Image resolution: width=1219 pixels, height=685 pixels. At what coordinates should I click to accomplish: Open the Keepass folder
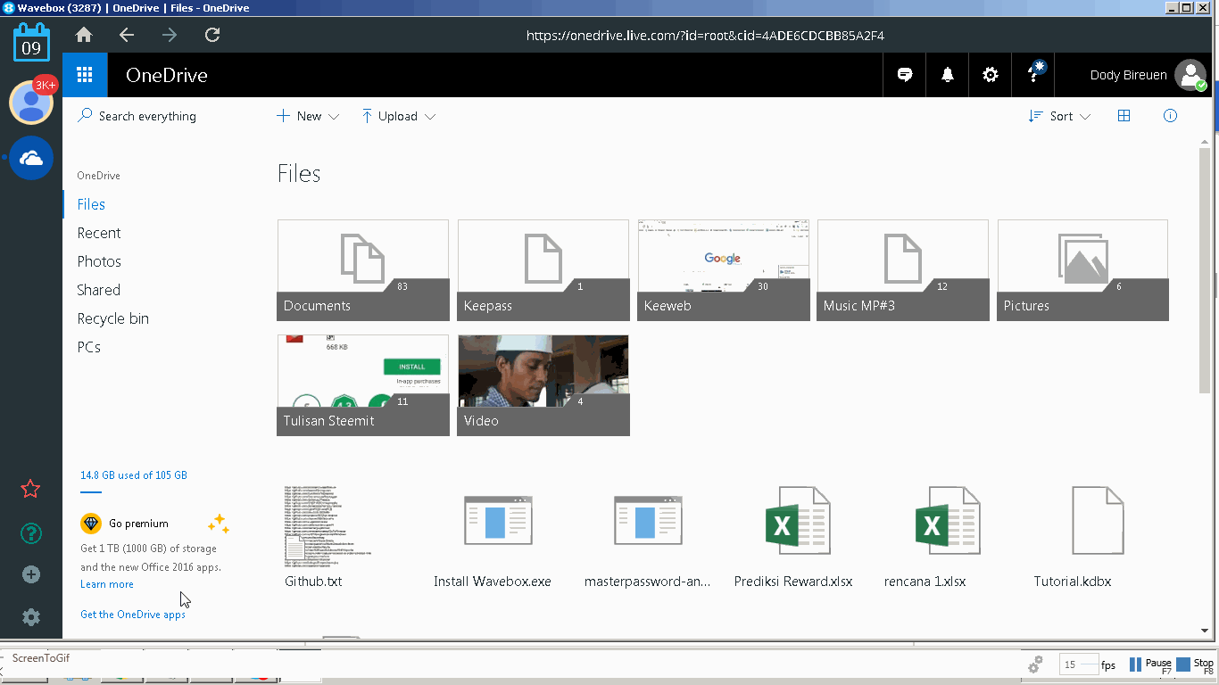[543, 270]
